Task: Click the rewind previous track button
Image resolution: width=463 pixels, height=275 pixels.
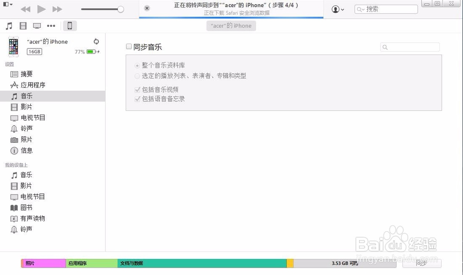Action: [25, 9]
